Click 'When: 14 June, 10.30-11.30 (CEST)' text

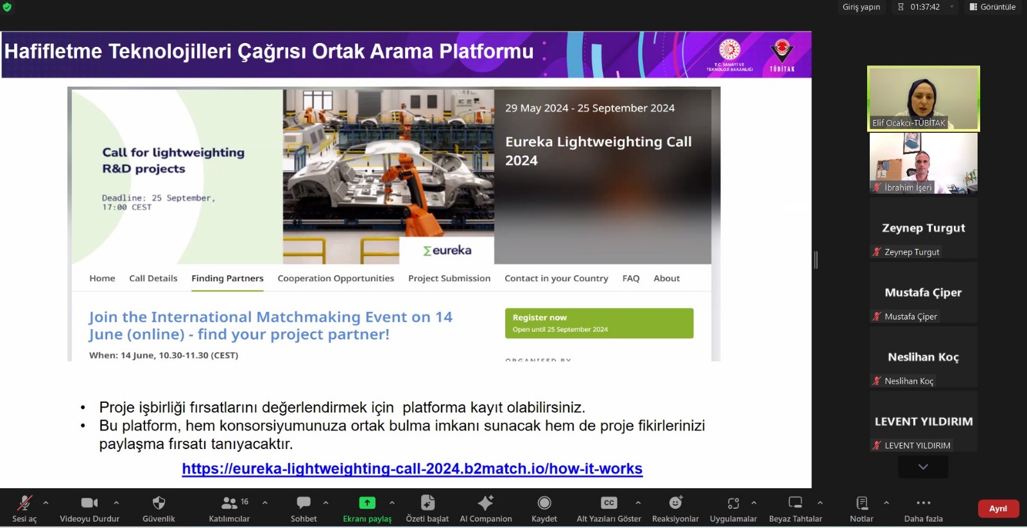[x=164, y=355]
